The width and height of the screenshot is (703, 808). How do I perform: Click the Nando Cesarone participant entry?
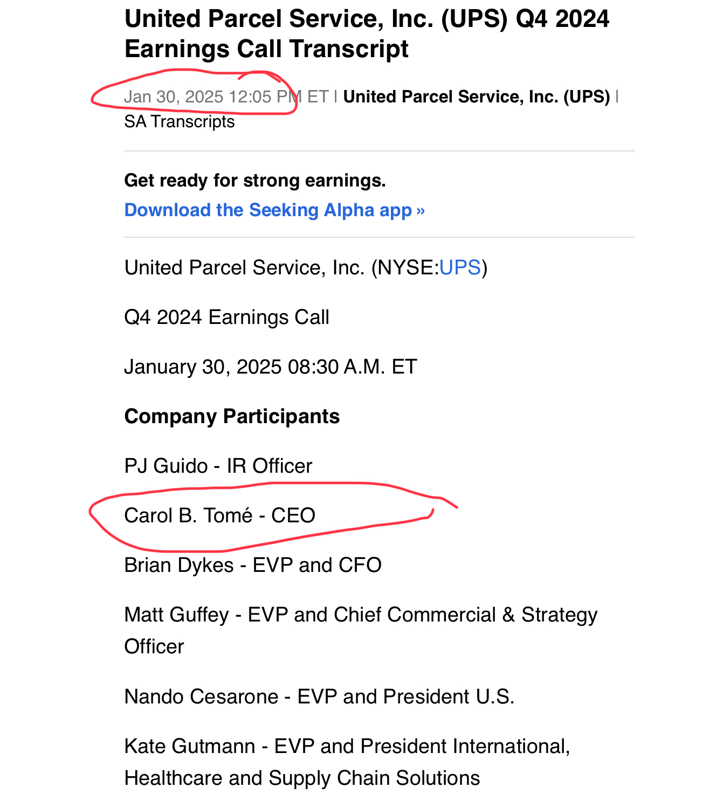[x=319, y=696]
